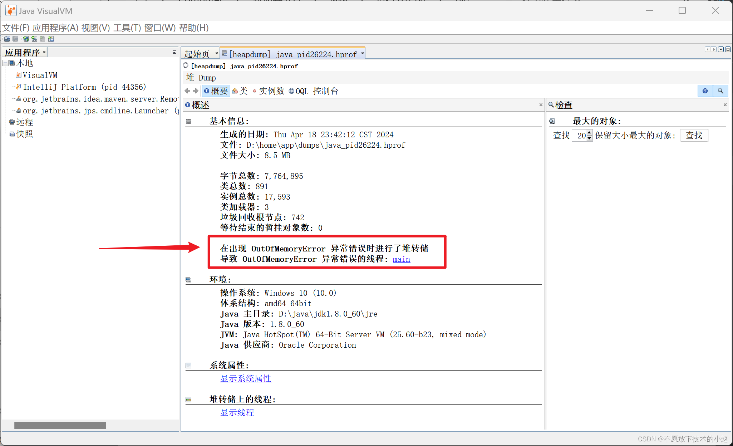733x446 pixels.
Task: Click the heapdump loading spinner icon
Action: pyautogui.click(x=186, y=65)
